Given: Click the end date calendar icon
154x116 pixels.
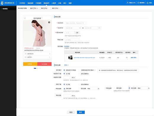Looking at the screenshot, I should 99,28.
